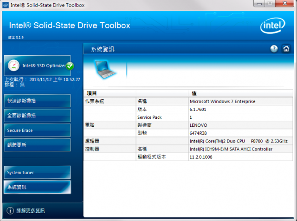The width and height of the screenshot is (297, 221).
Task: Open 韌體更新 firmware update
Action: (x=37, y=145)
